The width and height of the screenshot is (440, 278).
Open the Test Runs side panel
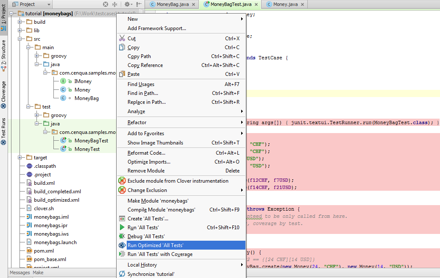[4, 131]
